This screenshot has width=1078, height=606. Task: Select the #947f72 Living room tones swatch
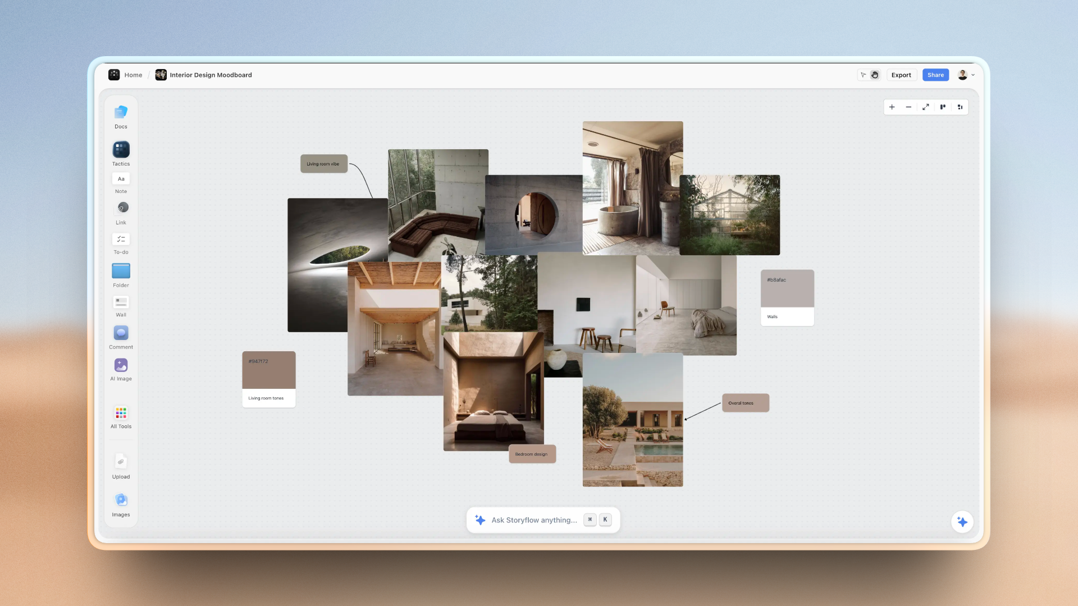click(268, 370)
